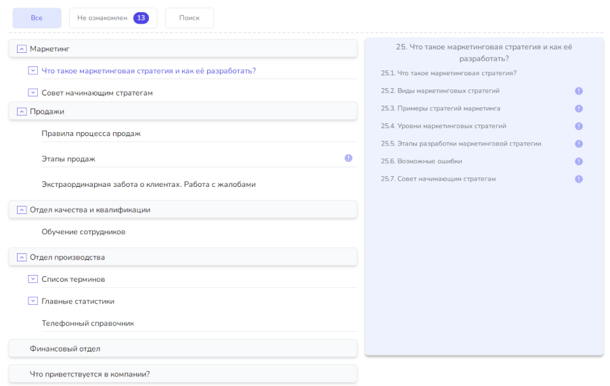Screen dimensions: 610x386
Task: Expand the Главные статистики item
Action: point(33,301)
